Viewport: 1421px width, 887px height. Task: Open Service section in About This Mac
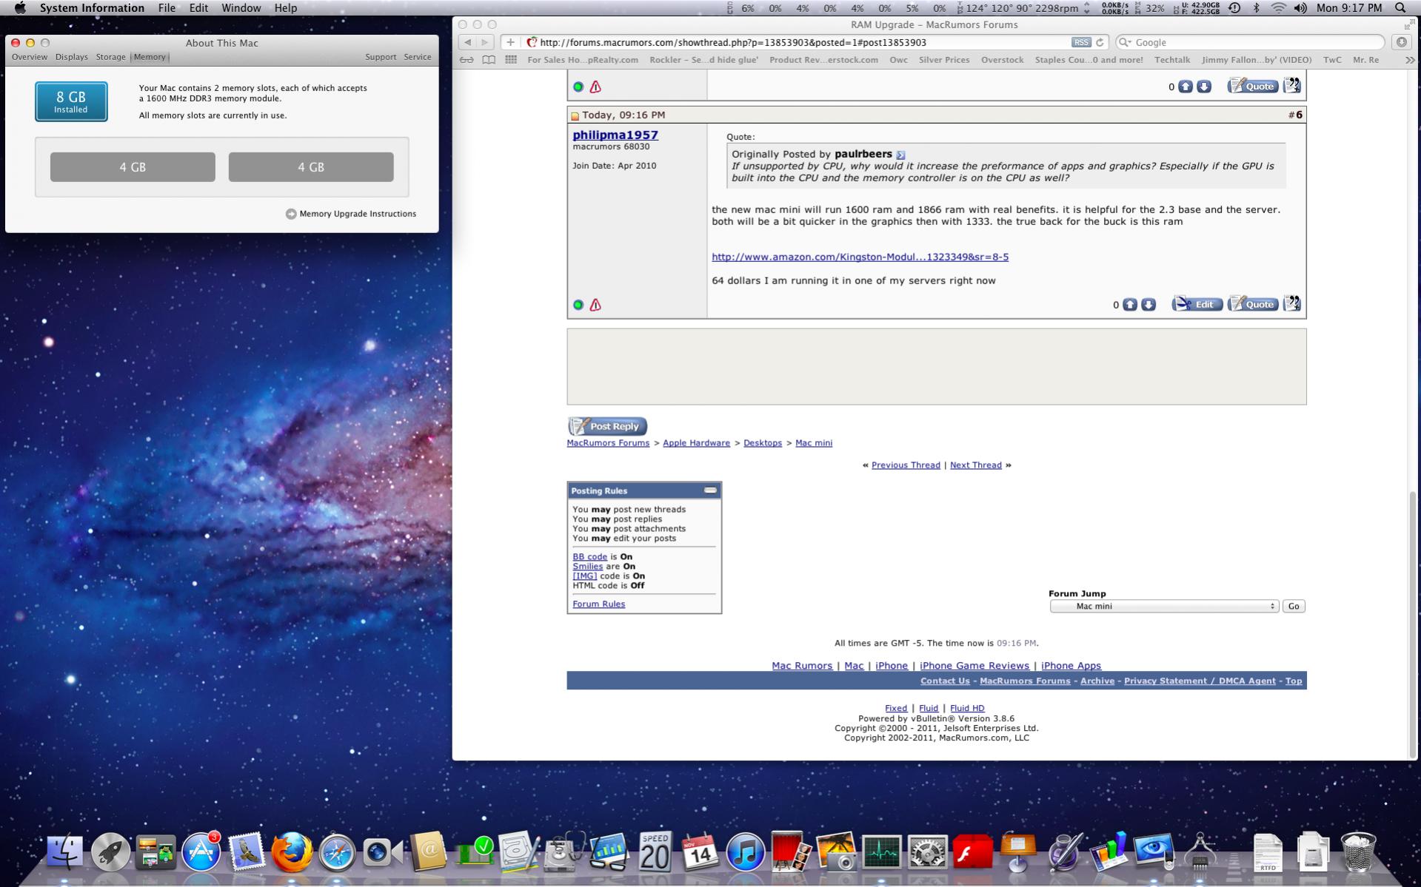click(x=418, y=57)
